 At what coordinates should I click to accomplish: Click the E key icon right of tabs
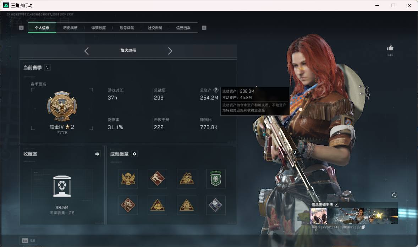coord(204,28)
